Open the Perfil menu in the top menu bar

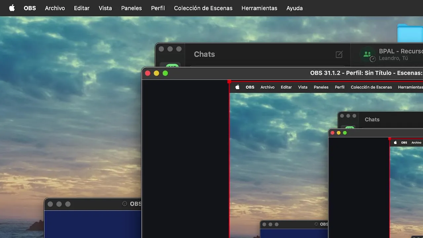(x=158, y=8)
